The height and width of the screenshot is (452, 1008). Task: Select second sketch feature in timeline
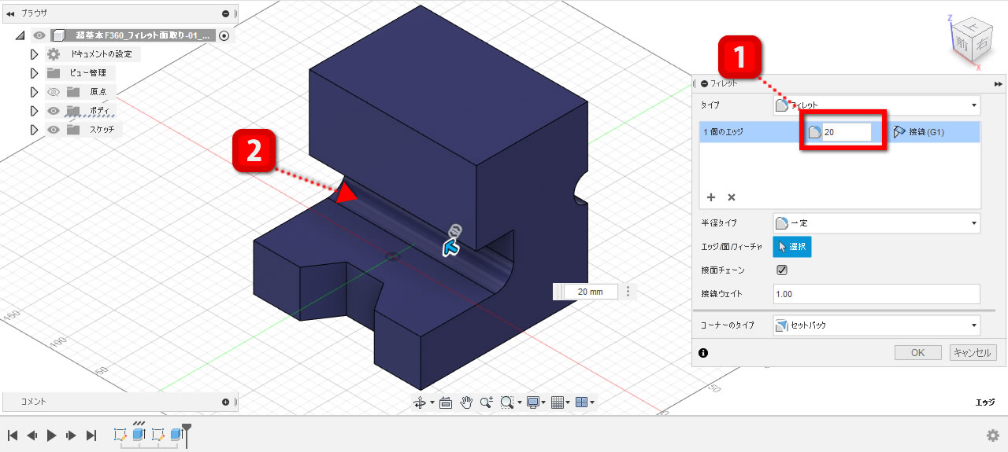tap(157, 434)
